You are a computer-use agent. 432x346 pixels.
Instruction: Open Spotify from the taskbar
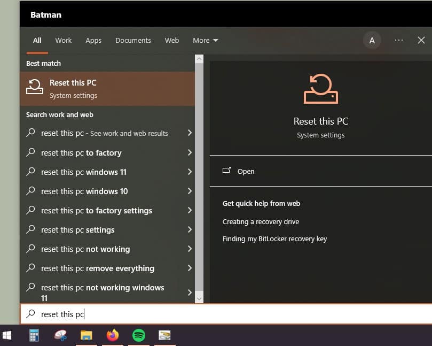click(x=139, y=335)
